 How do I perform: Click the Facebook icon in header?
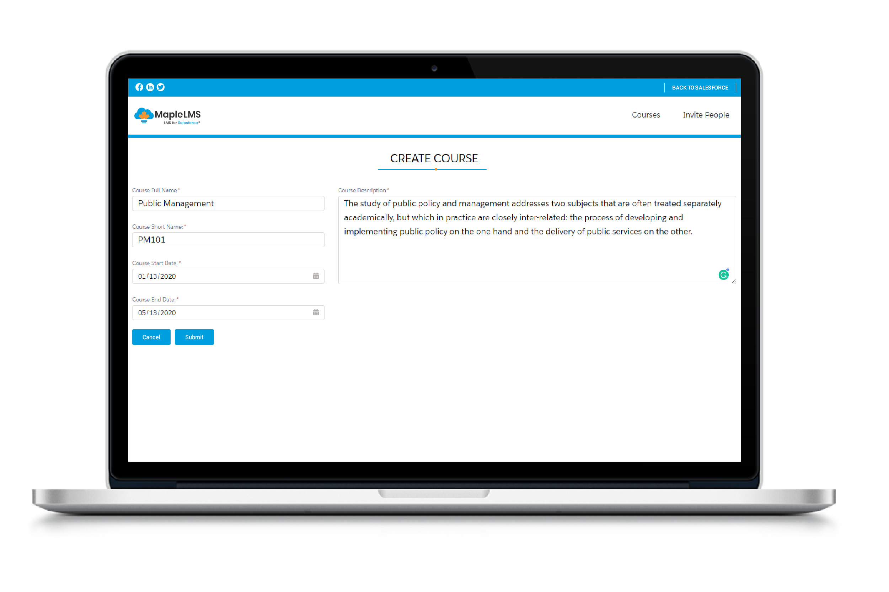[x=139, y=87]
